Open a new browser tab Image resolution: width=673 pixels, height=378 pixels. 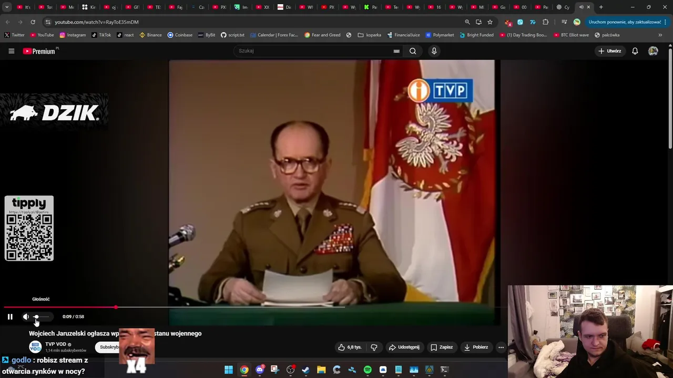601,7
